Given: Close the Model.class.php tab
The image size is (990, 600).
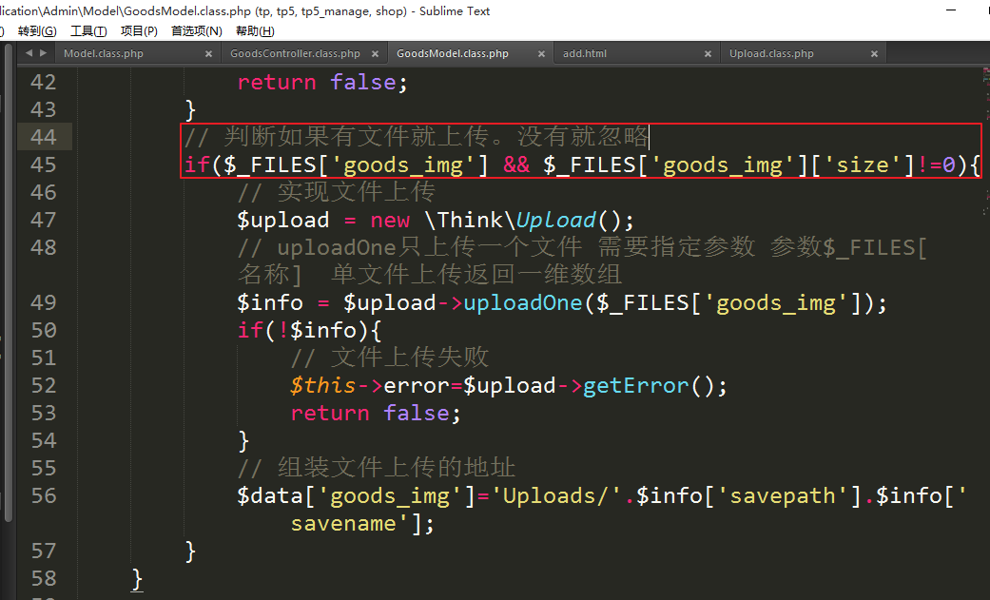Looking at the screenshot, I should [208, 54].
